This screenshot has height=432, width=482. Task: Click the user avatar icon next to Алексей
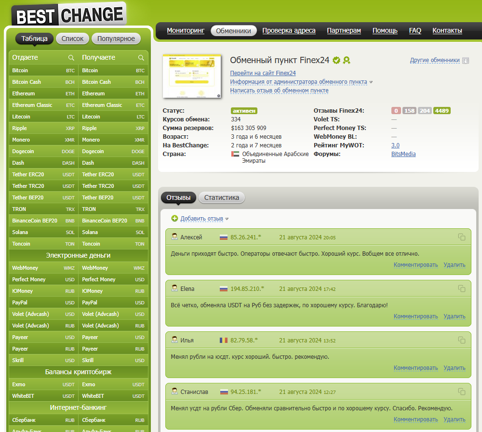coord(174,236)
